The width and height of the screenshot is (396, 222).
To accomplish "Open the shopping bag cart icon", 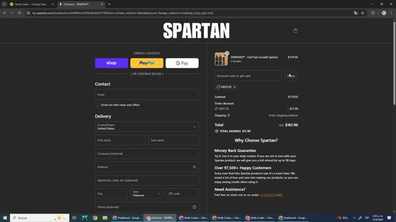I will point(295,30).
